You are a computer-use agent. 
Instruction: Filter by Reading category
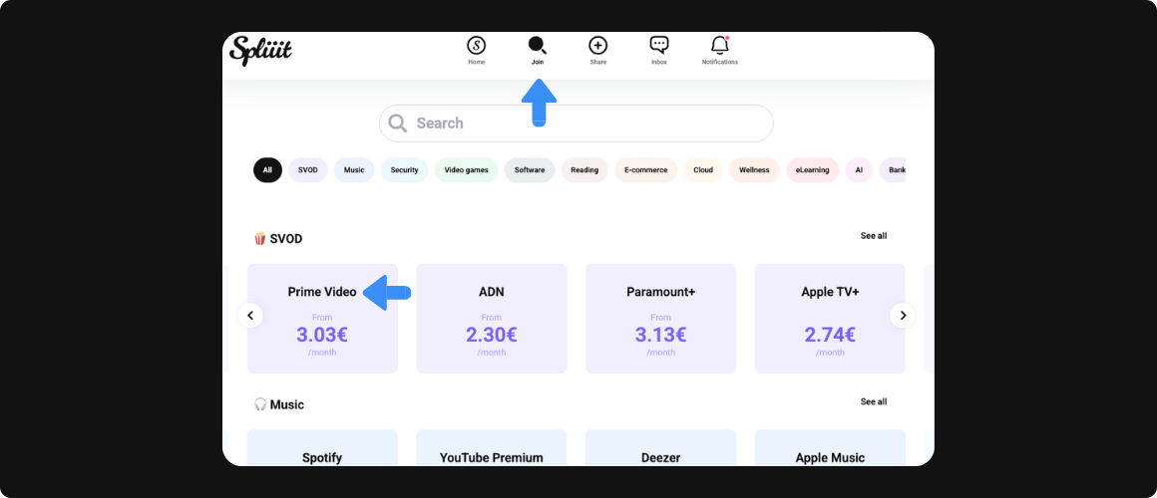(584, 170)
